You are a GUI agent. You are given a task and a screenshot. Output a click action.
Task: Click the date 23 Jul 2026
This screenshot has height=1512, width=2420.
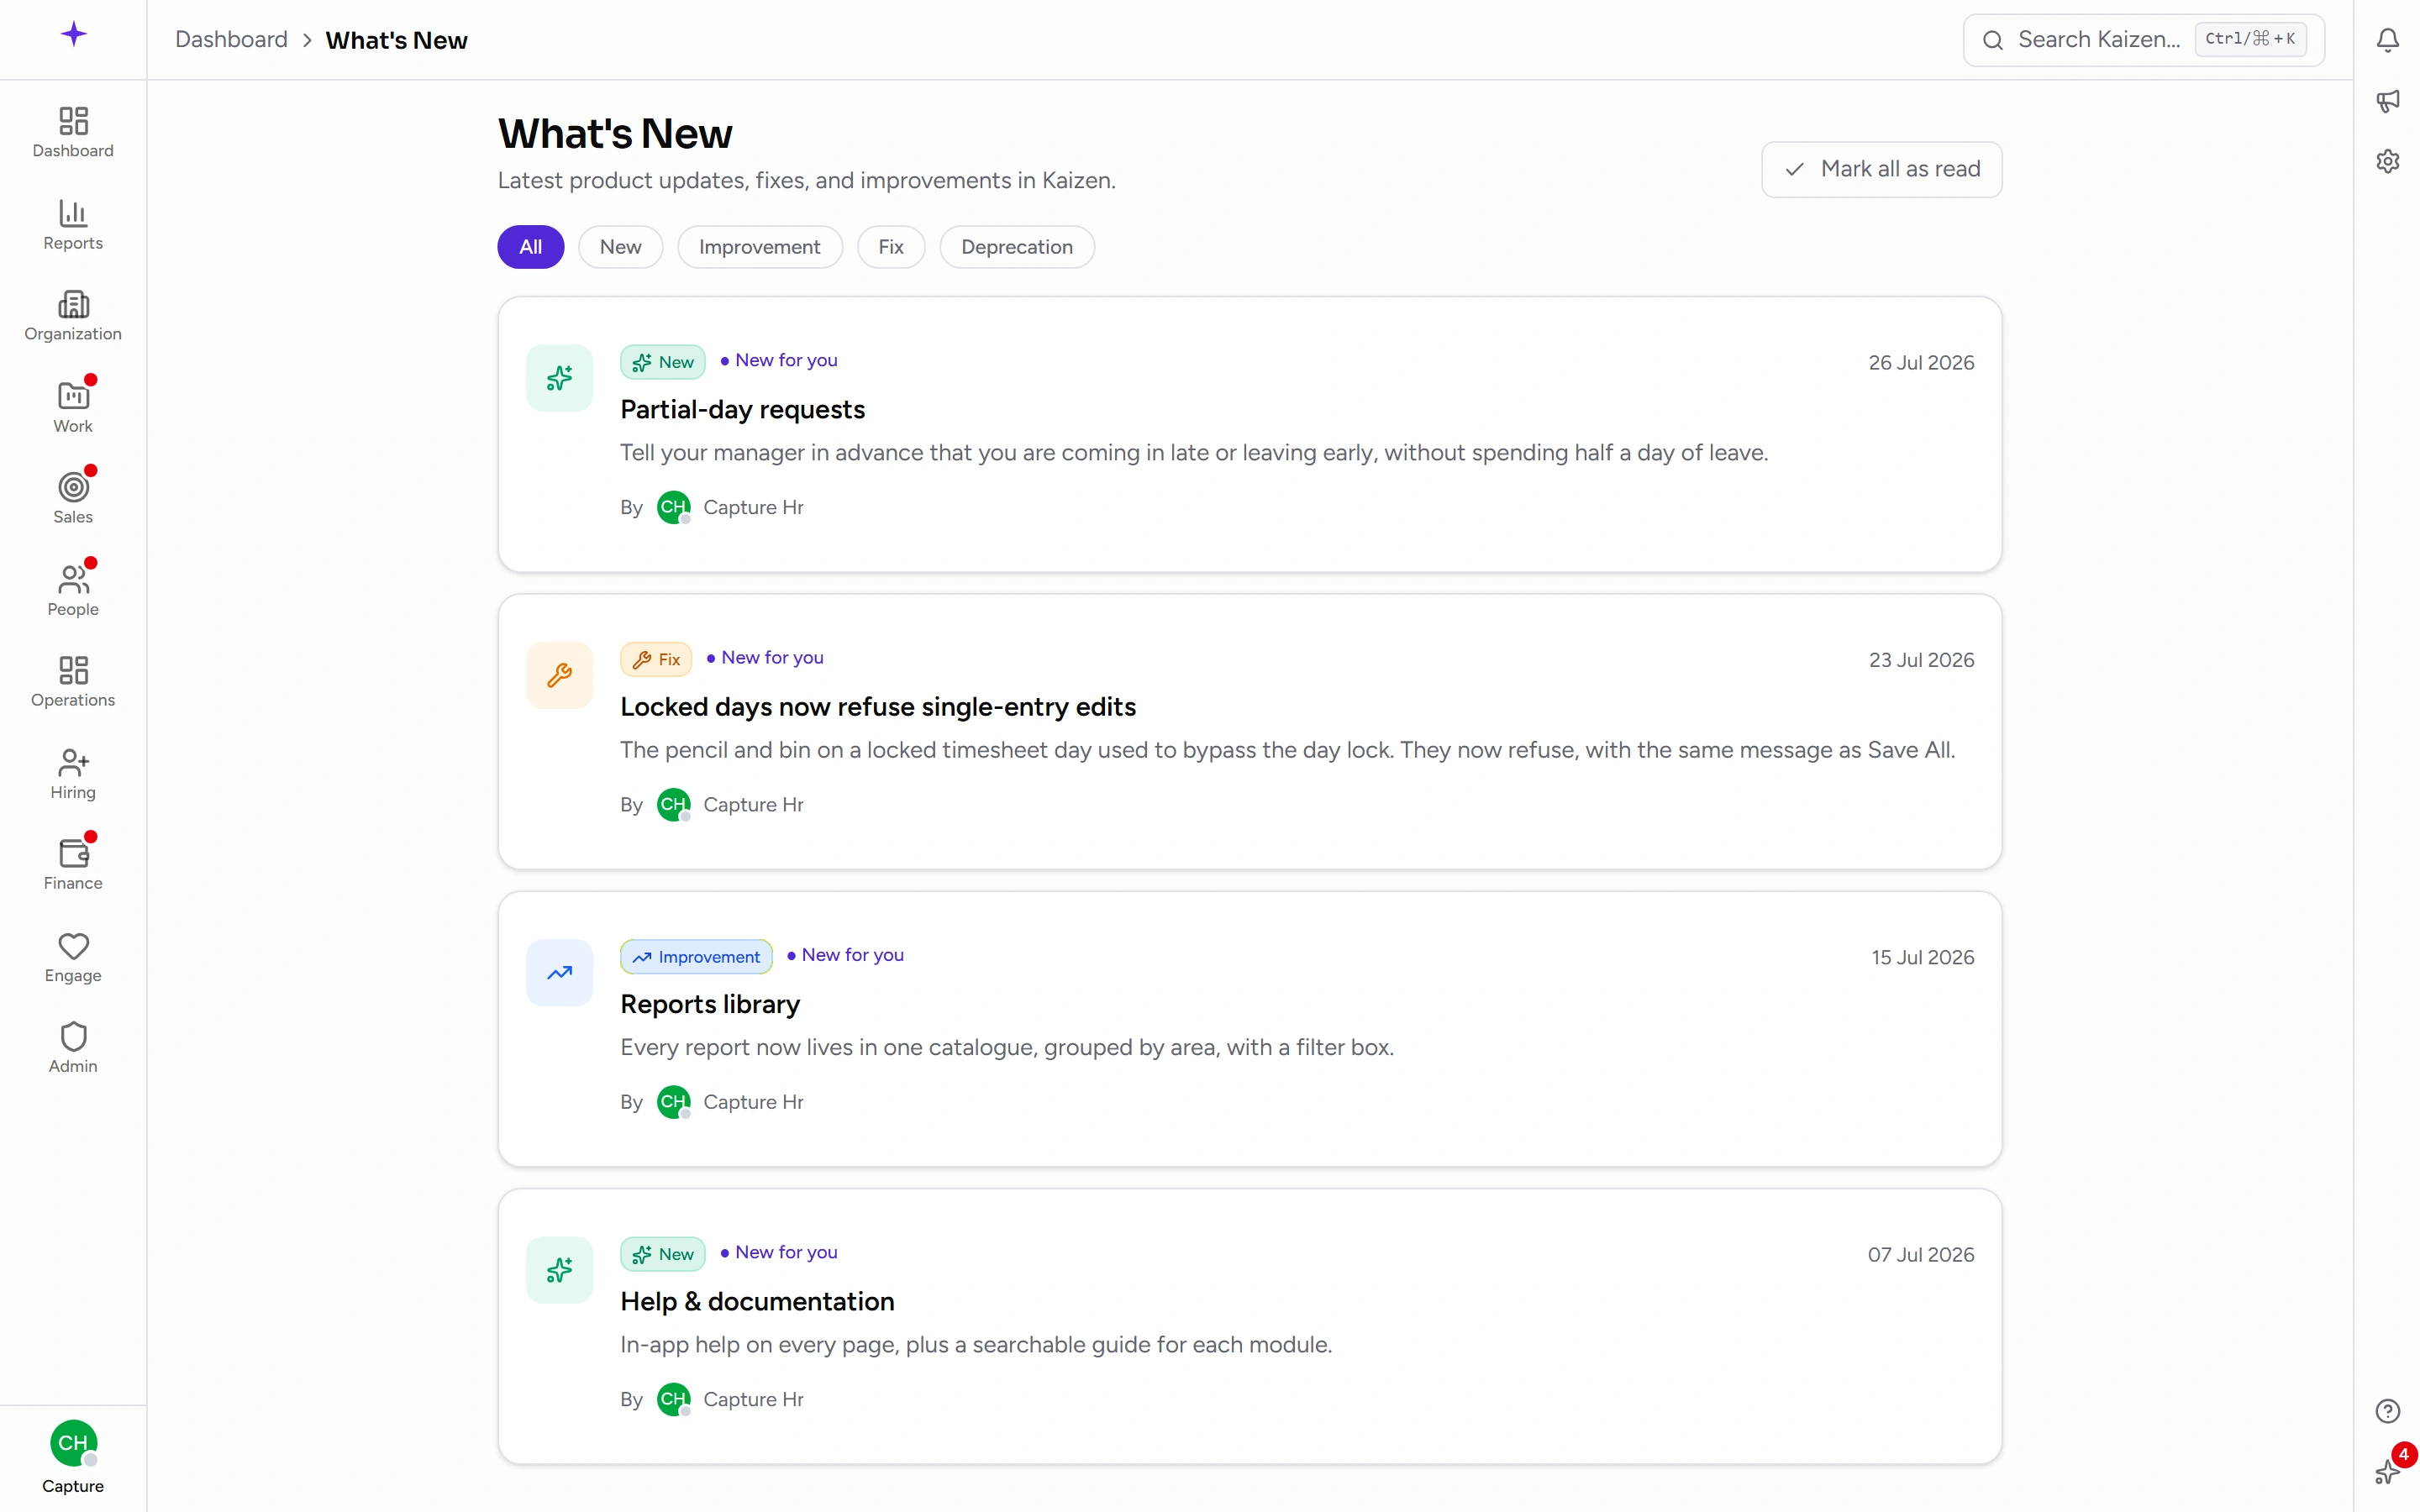tap(1920, 660)
